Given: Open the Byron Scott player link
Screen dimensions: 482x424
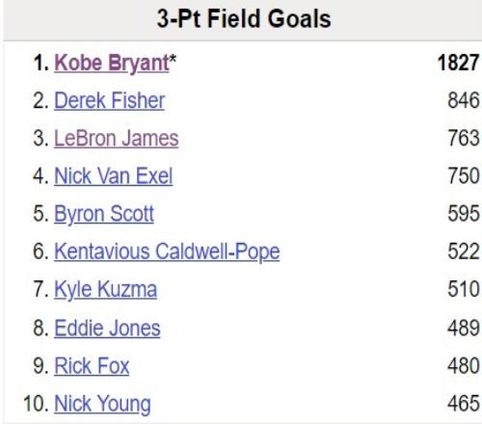Looking at the screenshot, I should (x=104, y=214).
